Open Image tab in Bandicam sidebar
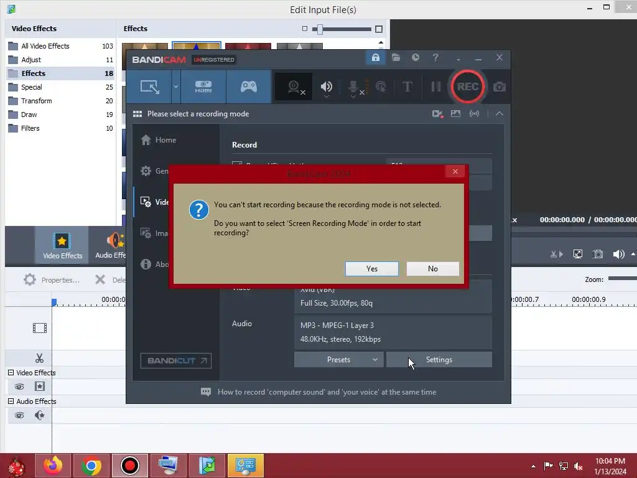This screenshot has width=637, height=478. (x=154, y=233)
